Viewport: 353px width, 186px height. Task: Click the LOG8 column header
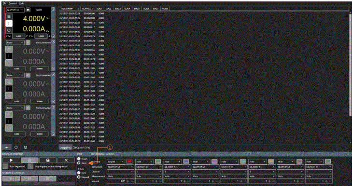click(x=165, y=9)
